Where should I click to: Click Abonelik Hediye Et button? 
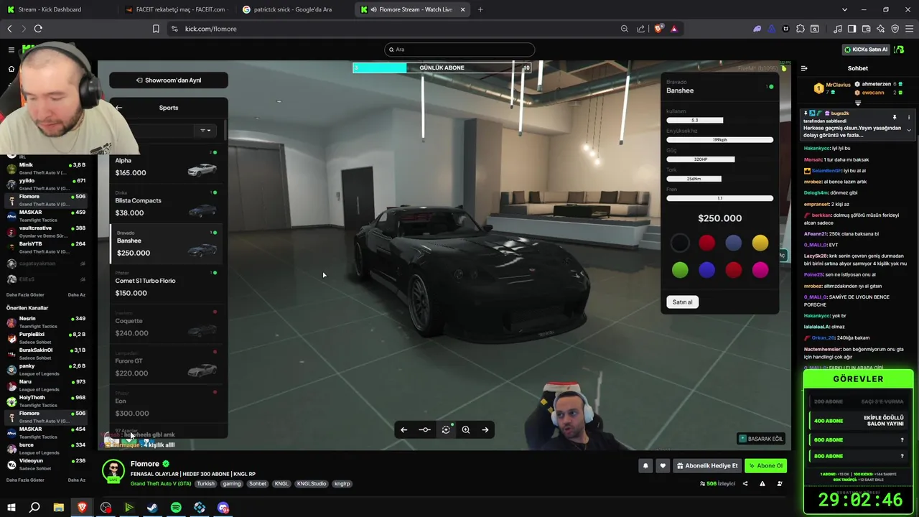tap(707, 465)
